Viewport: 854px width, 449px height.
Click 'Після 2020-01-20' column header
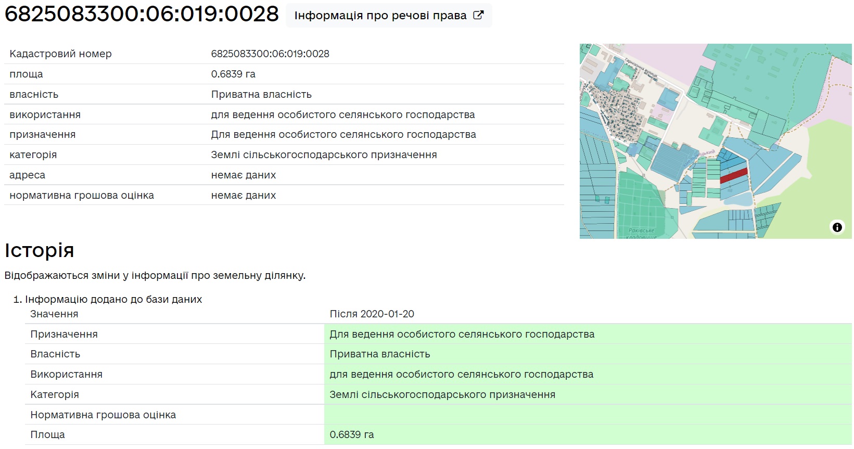point(372,314)
